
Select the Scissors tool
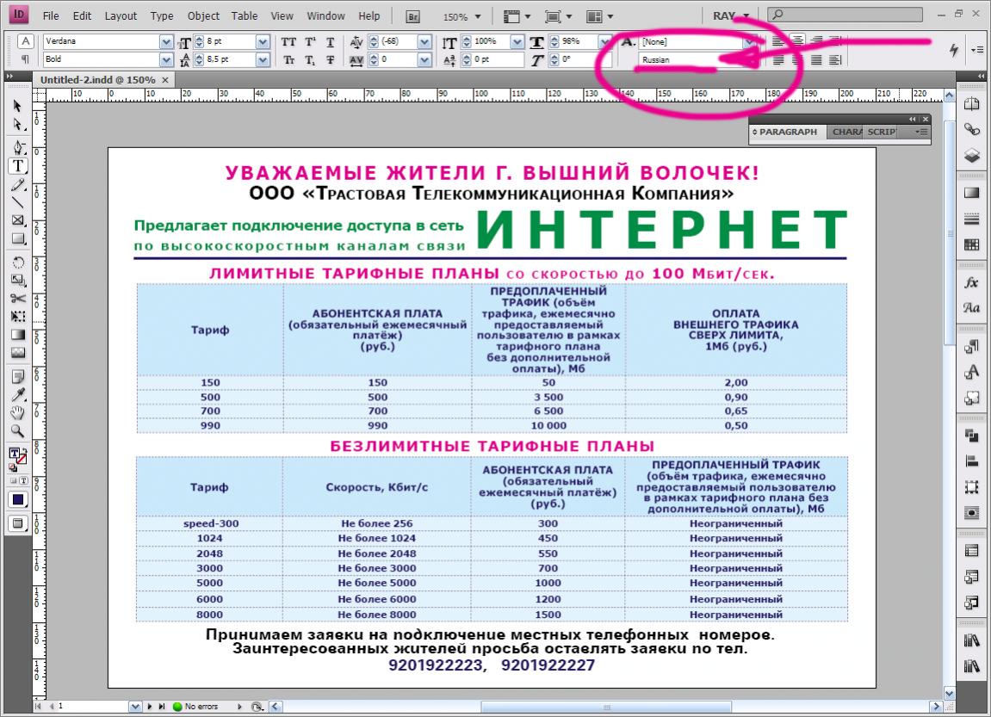coord(18,298)
